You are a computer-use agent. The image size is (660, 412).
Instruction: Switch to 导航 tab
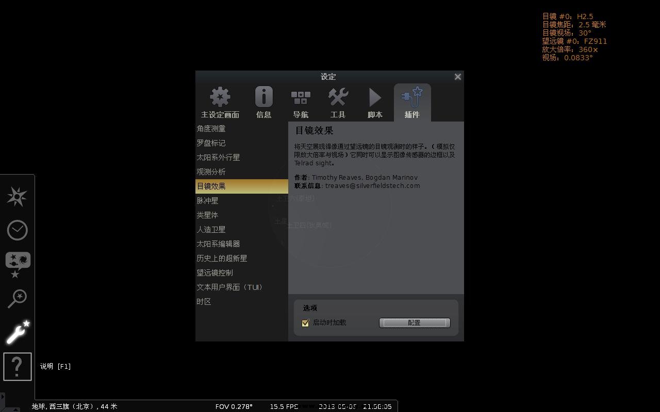pos(301,102)
